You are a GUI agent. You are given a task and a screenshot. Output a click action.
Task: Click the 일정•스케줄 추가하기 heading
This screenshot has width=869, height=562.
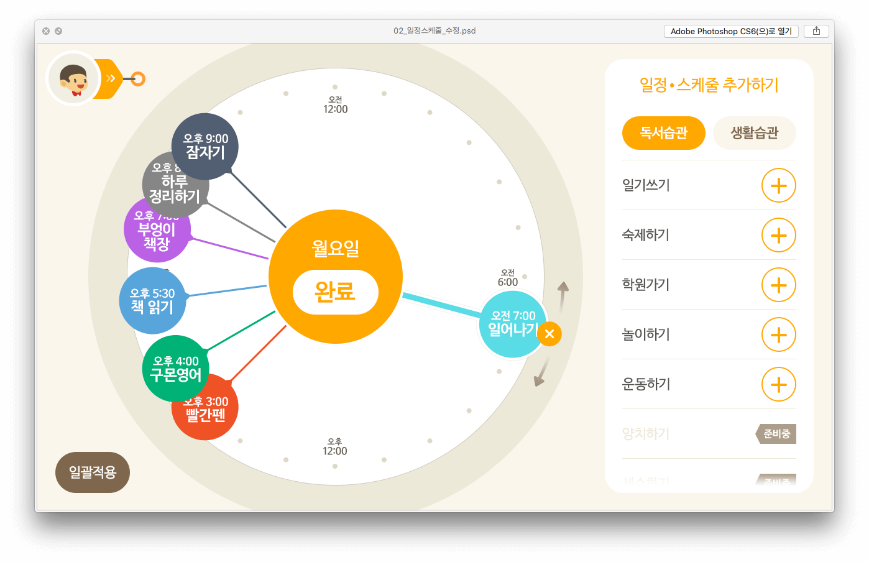click(x=709, y=85)
